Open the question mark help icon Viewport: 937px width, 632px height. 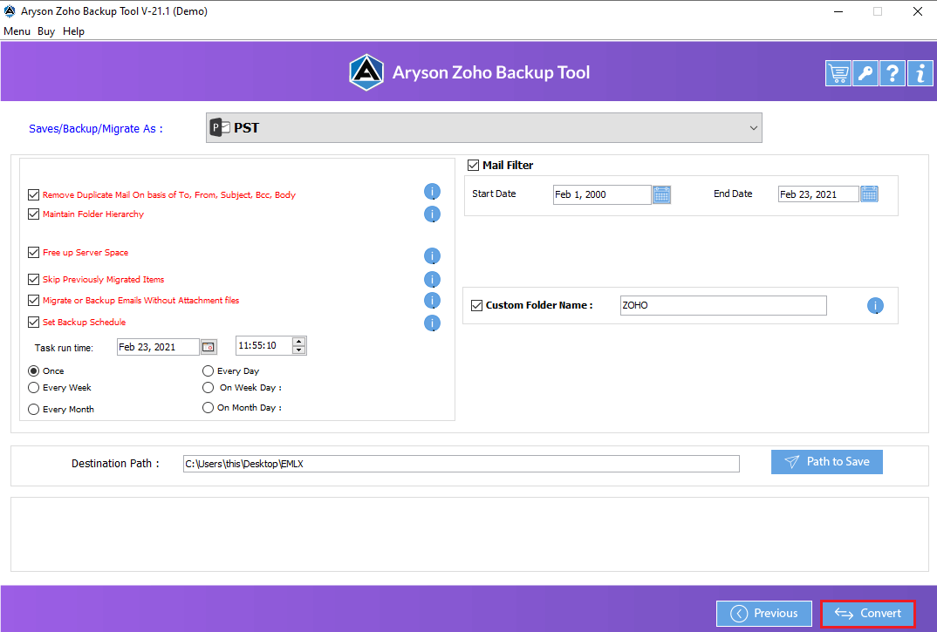[x=893, y=73]
